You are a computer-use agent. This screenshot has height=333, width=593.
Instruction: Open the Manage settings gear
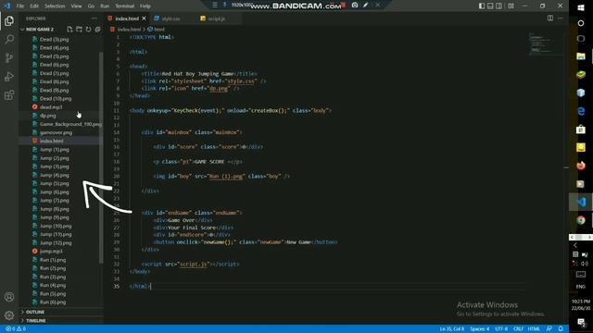[9, 314]
